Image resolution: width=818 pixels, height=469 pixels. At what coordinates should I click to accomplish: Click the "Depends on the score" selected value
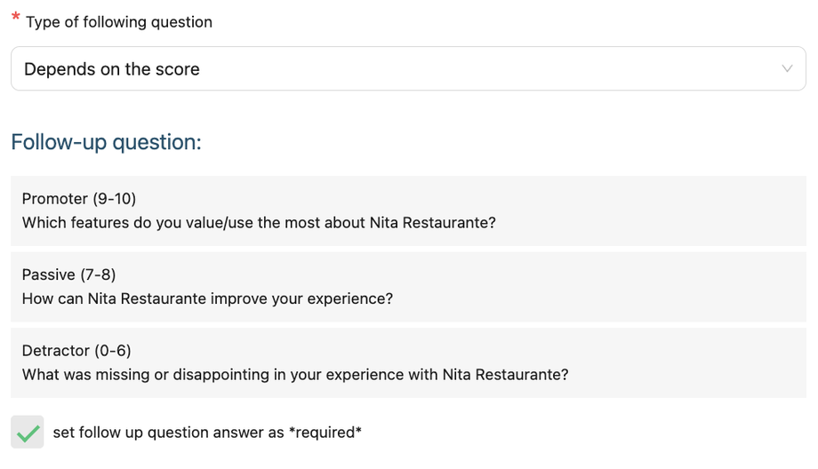click(112, 69)
